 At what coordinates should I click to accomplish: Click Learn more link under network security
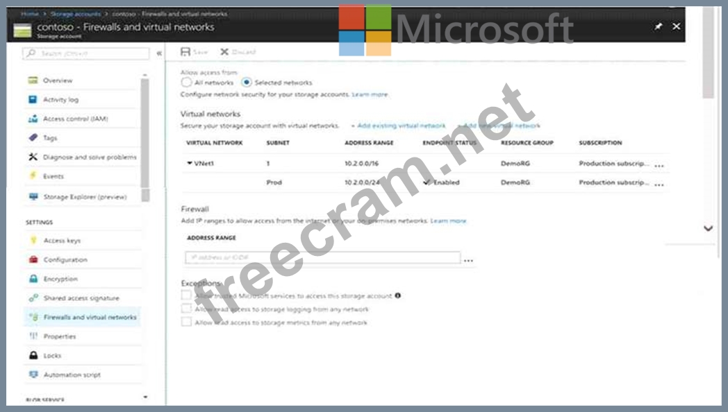click(x=370, y=94)
